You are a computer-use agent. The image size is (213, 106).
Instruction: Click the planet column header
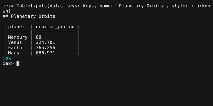[x=16, y=27]
